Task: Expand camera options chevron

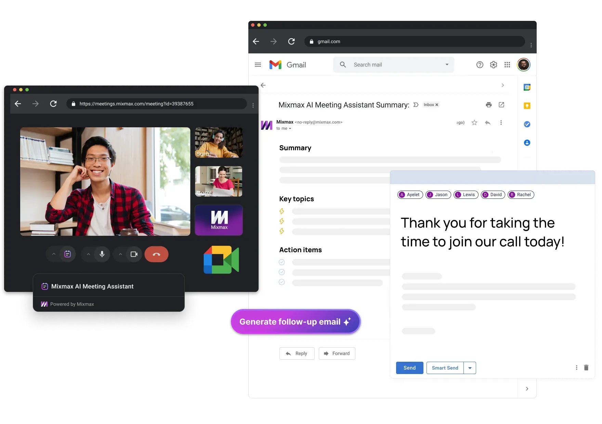Action: (x=120, y=254)
